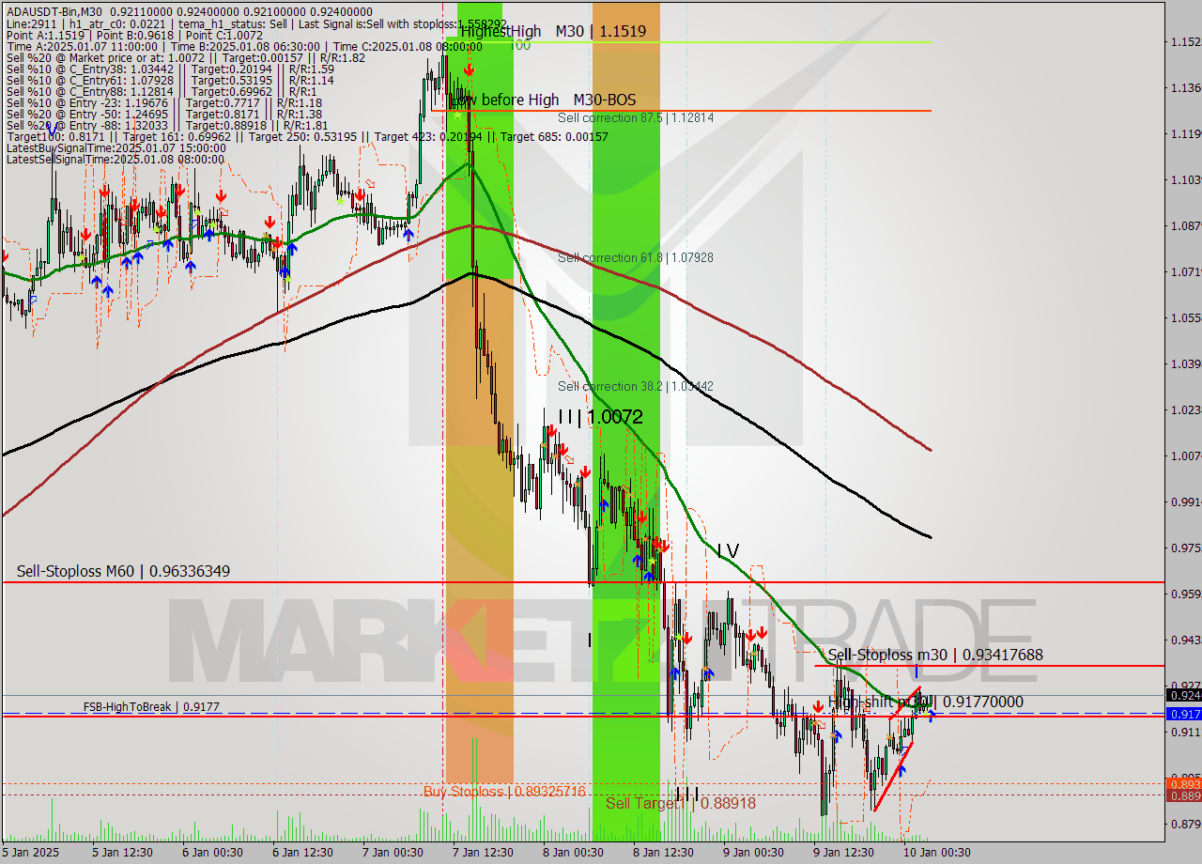Viewport: 1202px width, 864px height.
Task: Click the 'Target100: 0.8171' targets line
Action: point(307,136)
